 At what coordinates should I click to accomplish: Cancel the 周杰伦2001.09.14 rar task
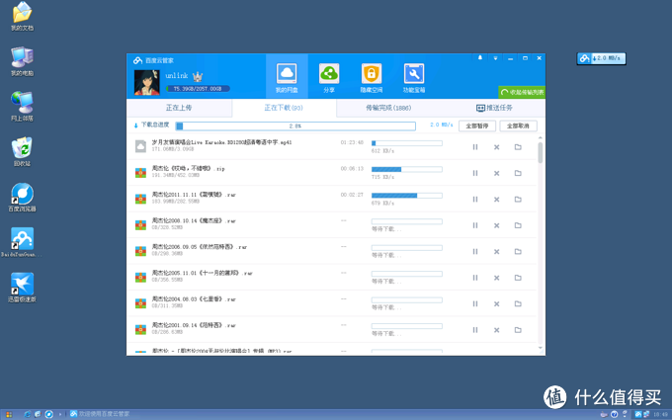(x=496, y=330)
